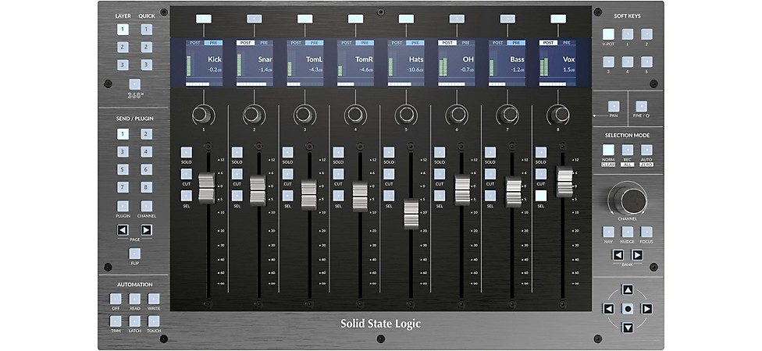Click the PLUGIN button

click(x=123, y=207)
